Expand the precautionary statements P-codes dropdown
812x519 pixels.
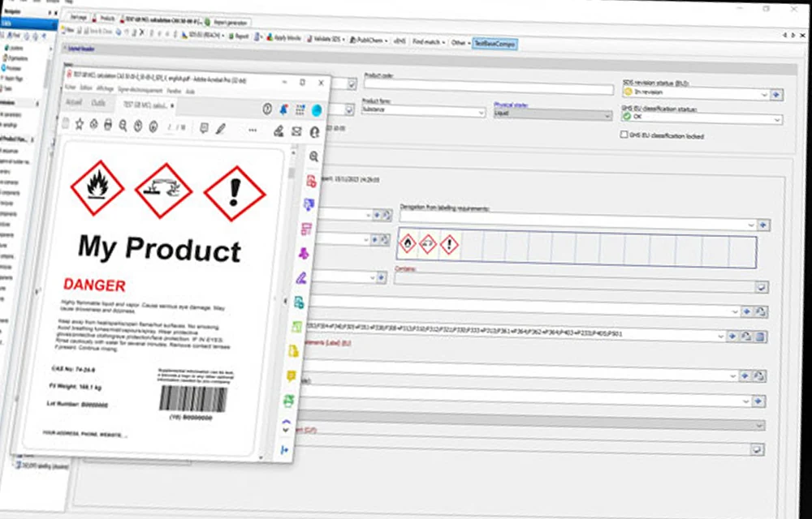[x=720, y=336]
